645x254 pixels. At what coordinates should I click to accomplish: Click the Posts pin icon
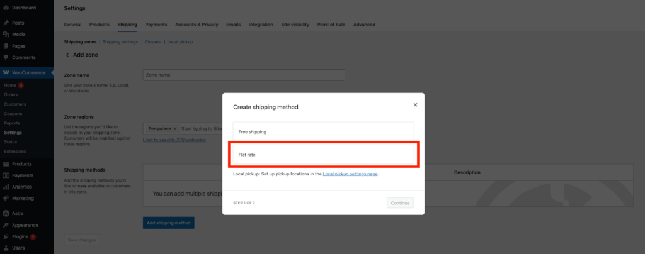(x=6, y=23)
